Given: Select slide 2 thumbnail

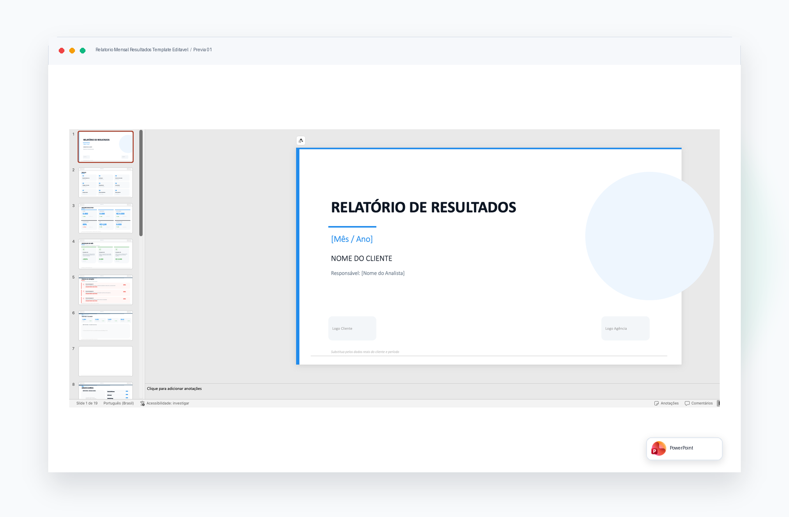Looking at the screenshot, I should [106, 182].
